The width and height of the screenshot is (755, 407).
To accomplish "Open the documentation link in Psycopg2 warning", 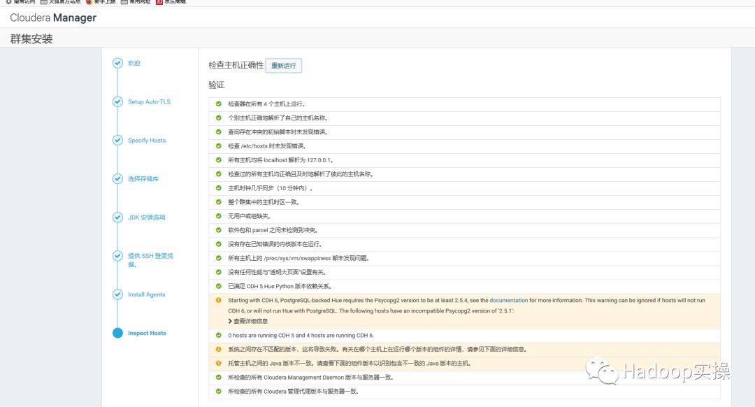I will (x=508, y=300).
